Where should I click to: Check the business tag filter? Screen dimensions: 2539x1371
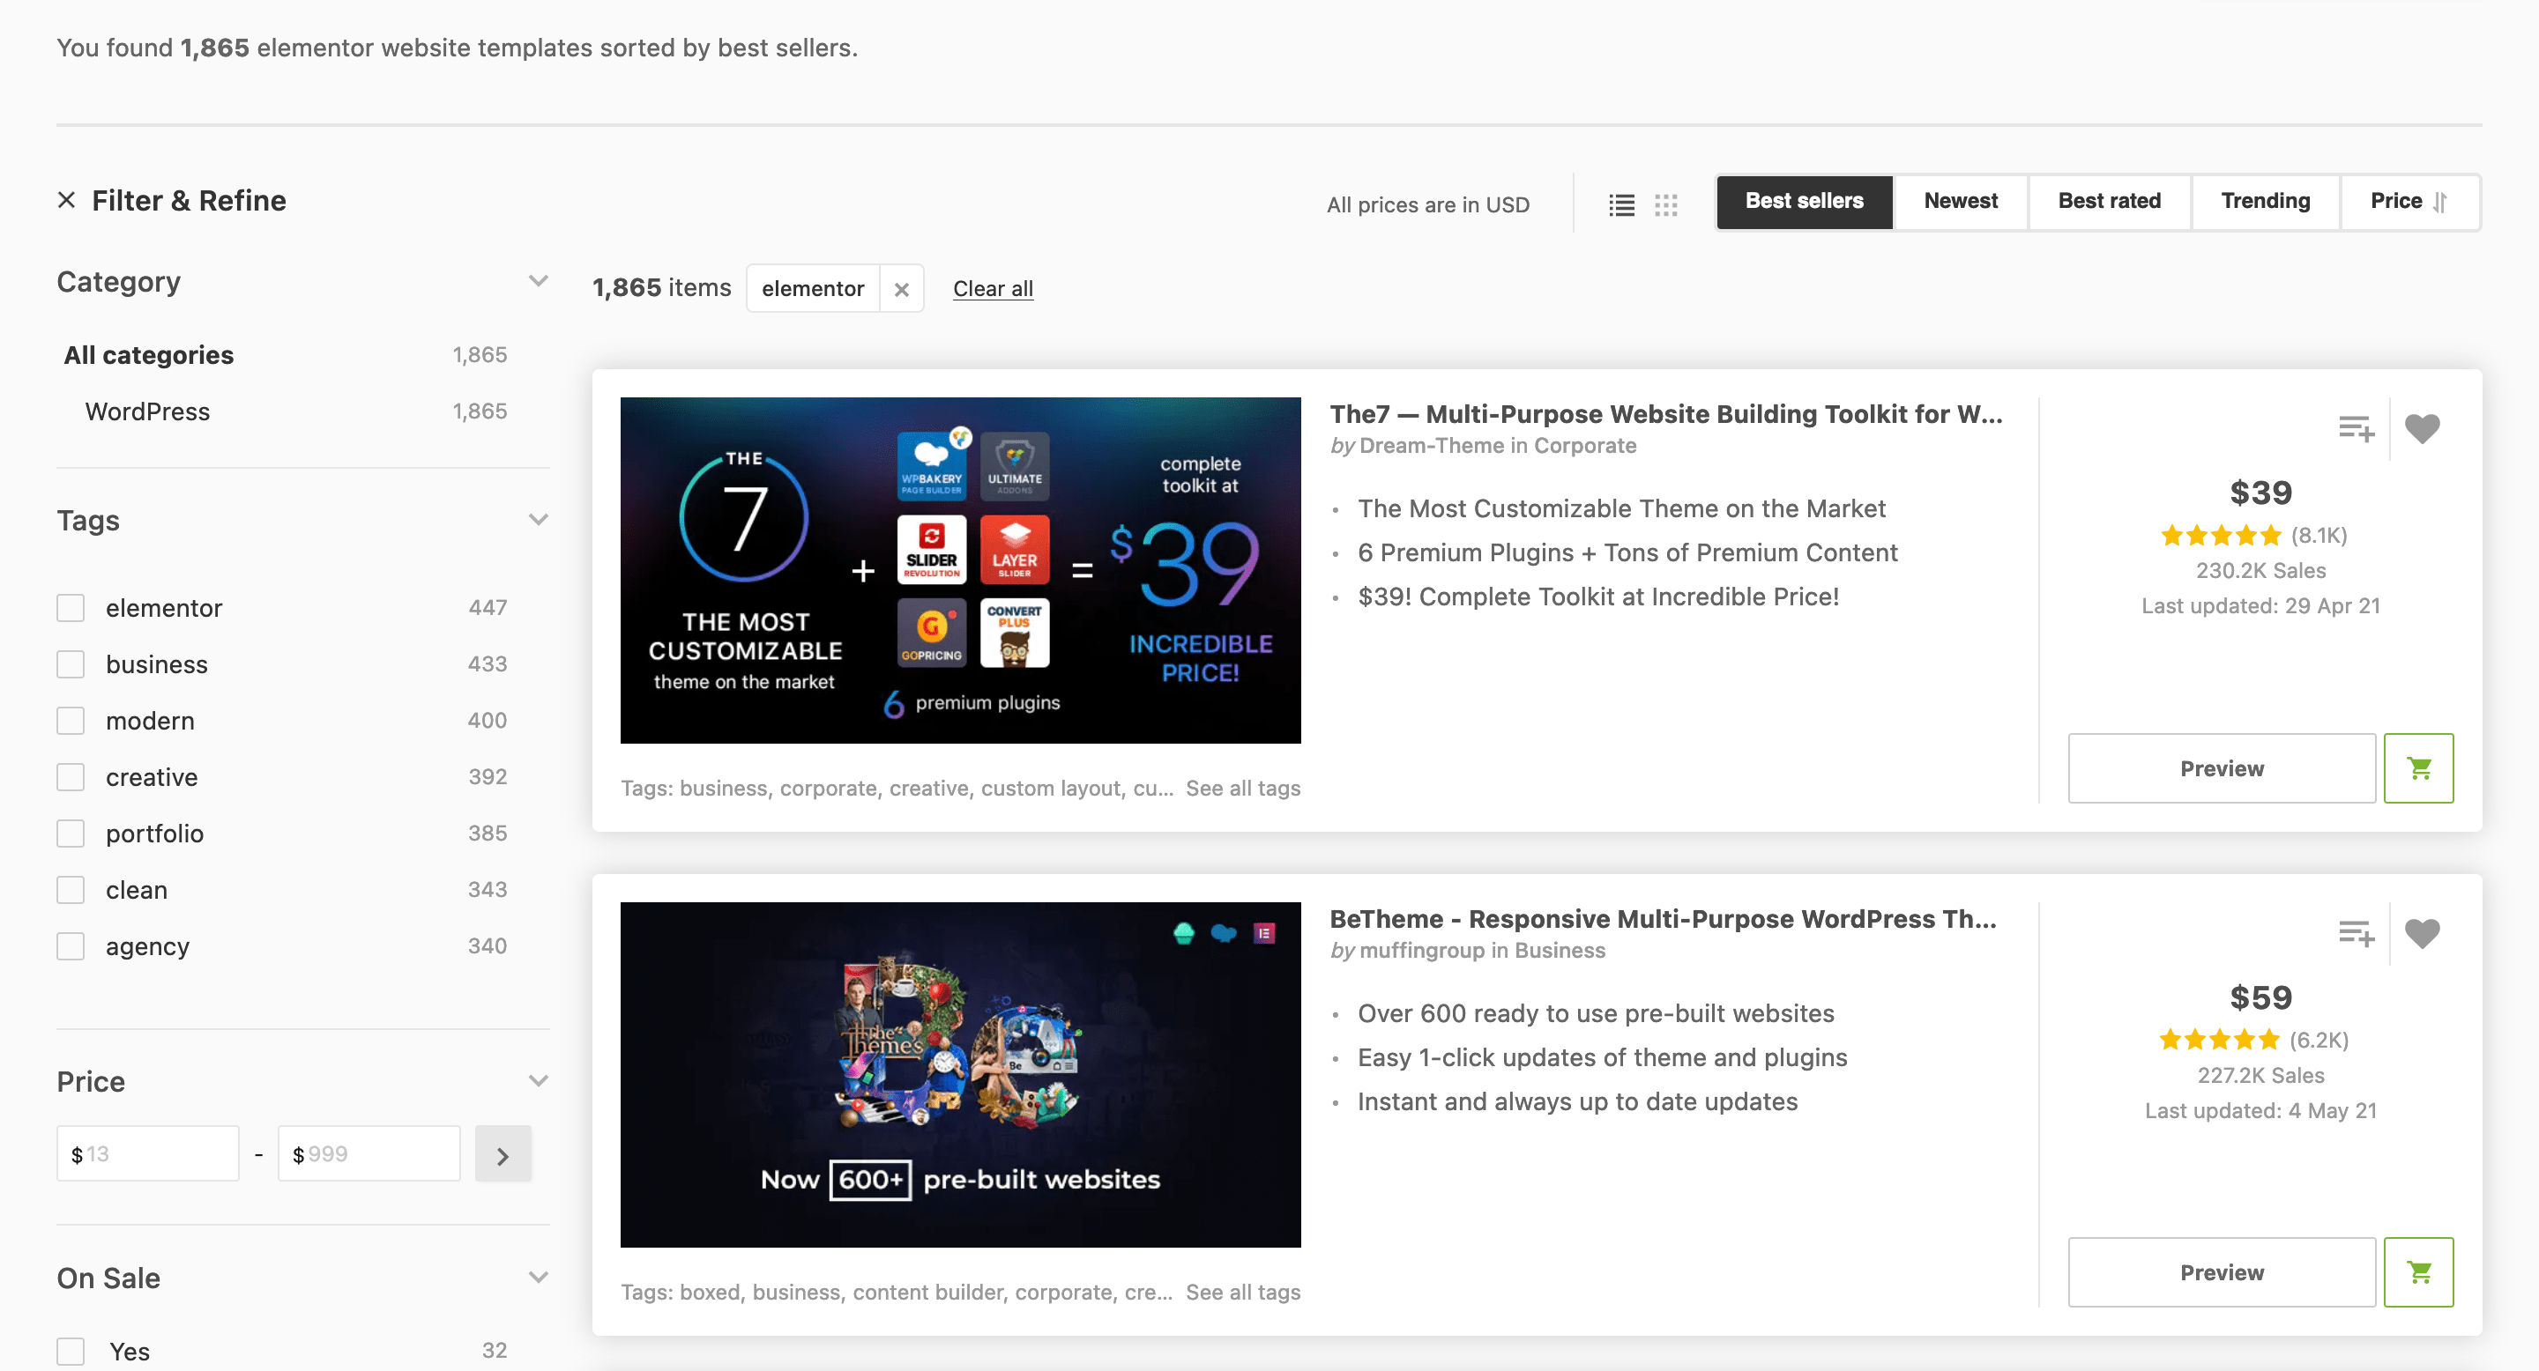[x=71, y=663]
